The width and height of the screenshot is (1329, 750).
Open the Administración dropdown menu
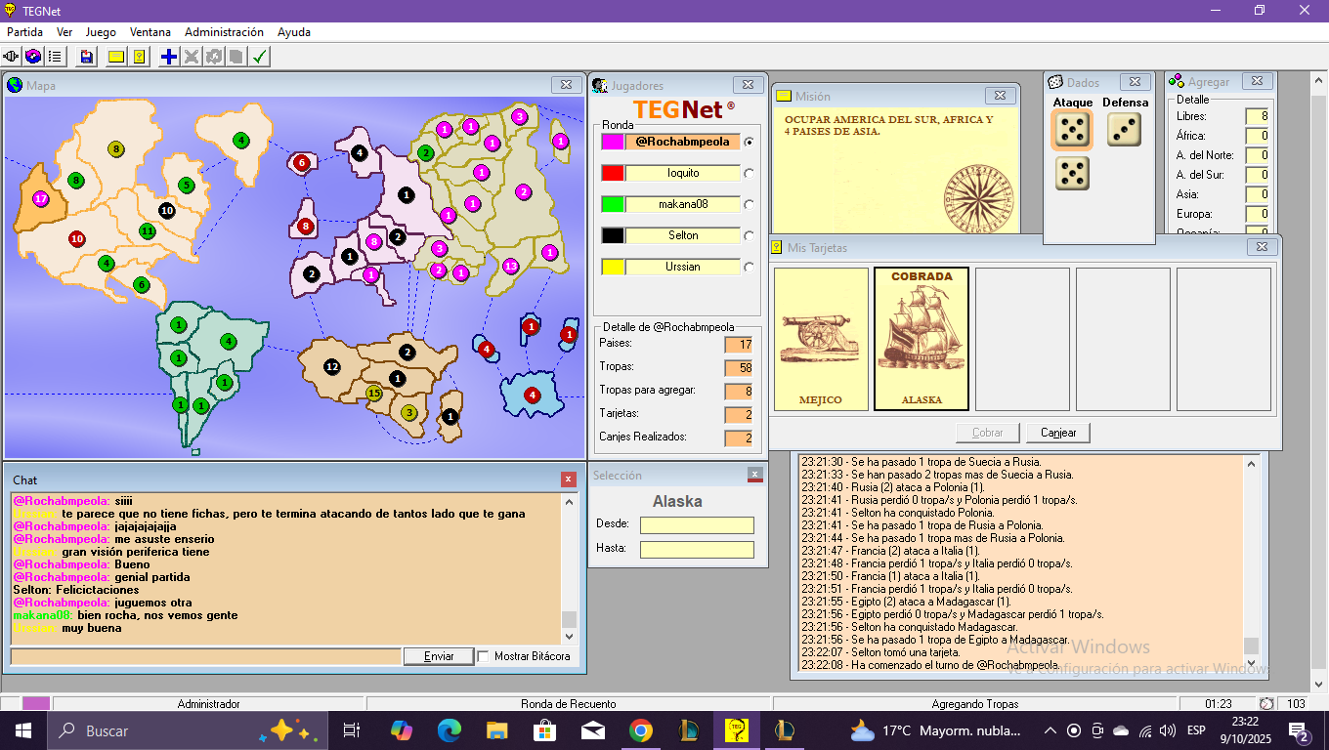coord(224,32)
